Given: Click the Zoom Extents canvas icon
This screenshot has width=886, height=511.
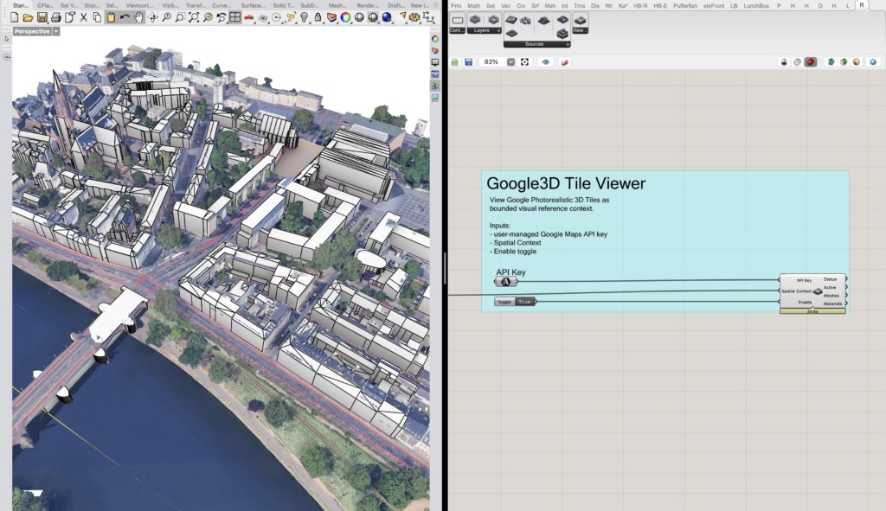Looking at the screenshot, I should coord(525,62).
